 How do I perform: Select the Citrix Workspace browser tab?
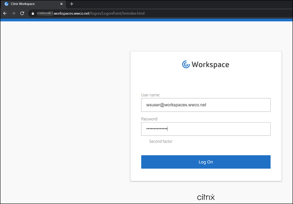pyautogui.click(x=33, y=4)
